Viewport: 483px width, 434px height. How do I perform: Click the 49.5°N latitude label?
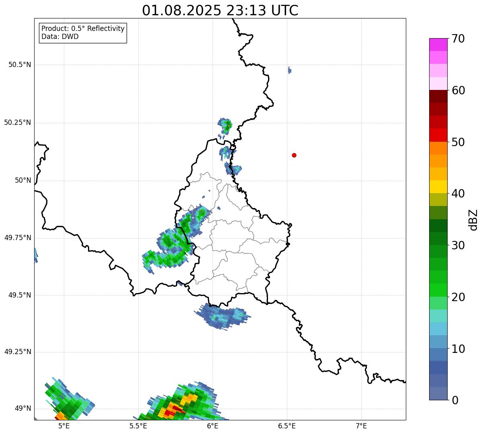click(x=20, y=295)
